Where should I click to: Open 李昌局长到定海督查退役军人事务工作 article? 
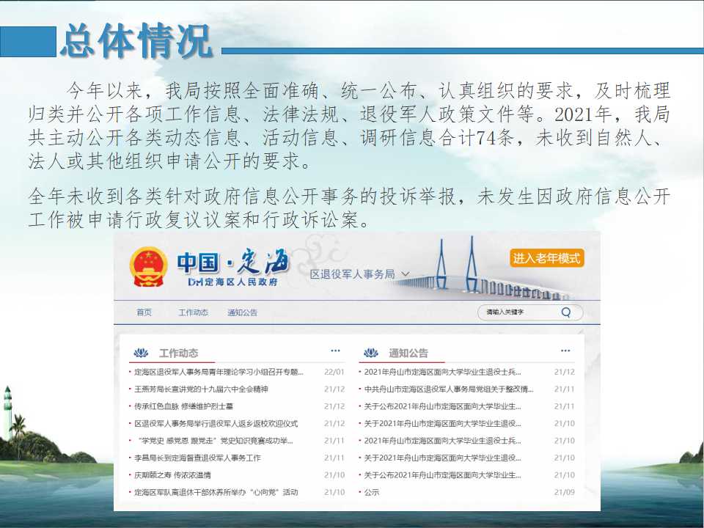click(198, 458)
